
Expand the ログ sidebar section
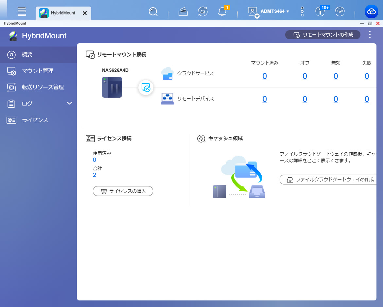[x=69, y=103]
